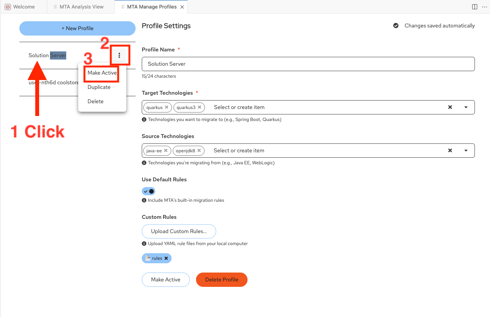Remove the quarkus3 target technology tag
Image resolution: width=490 pixels, height=317 pixels.
(199, 107)
